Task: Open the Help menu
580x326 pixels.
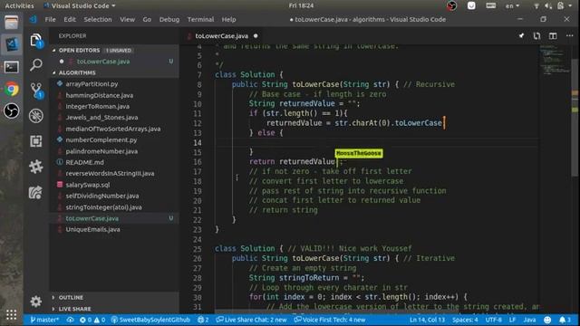Action: click(228, 20)
